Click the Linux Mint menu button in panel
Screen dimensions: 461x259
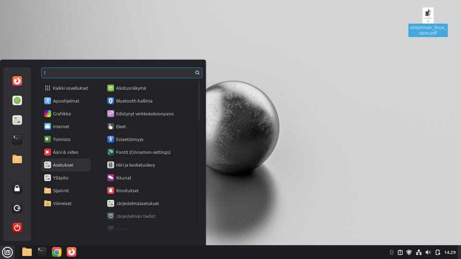[7, 252]
